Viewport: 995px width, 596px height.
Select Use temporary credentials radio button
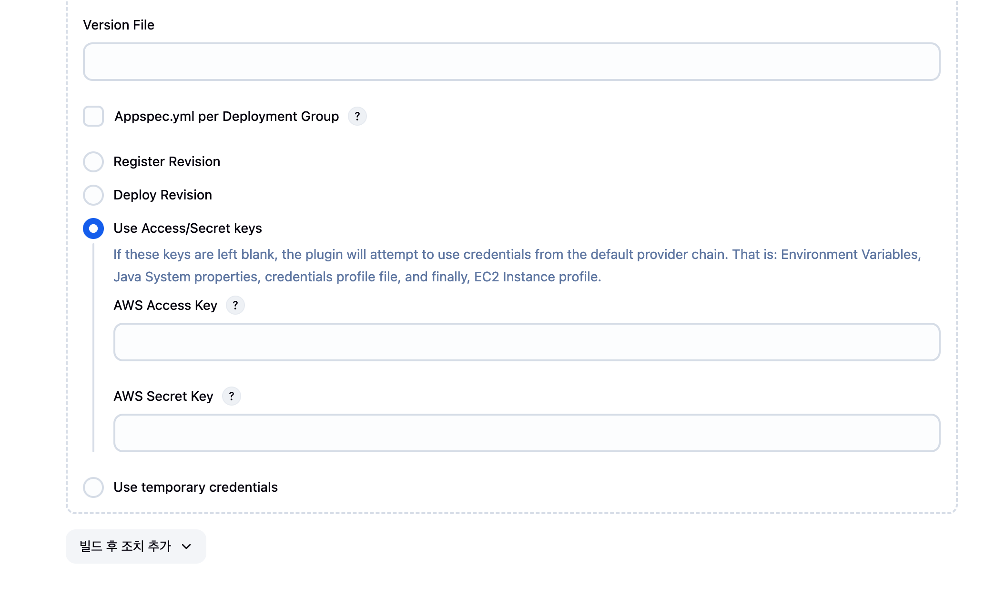93,487
